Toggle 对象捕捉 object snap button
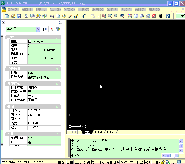This screenshot has width=185, height=164. 98,162
